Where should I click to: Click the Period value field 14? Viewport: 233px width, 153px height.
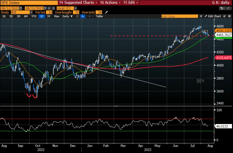(x=49, y=12)
